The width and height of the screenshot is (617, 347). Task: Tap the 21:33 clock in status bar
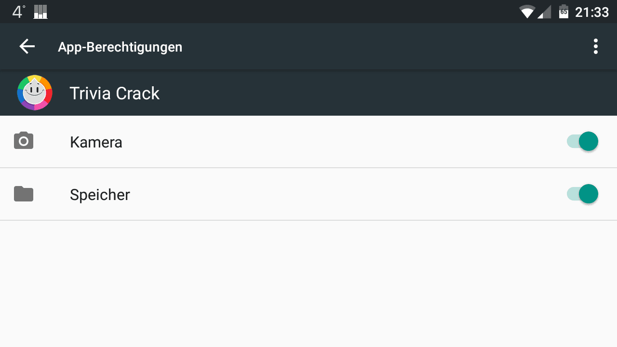coord(592,12)
